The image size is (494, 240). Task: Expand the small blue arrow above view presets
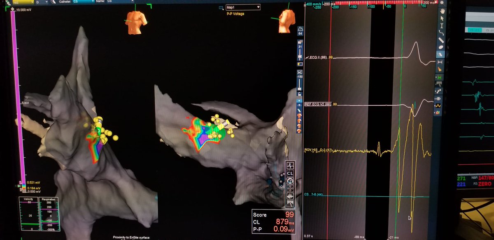299,101
